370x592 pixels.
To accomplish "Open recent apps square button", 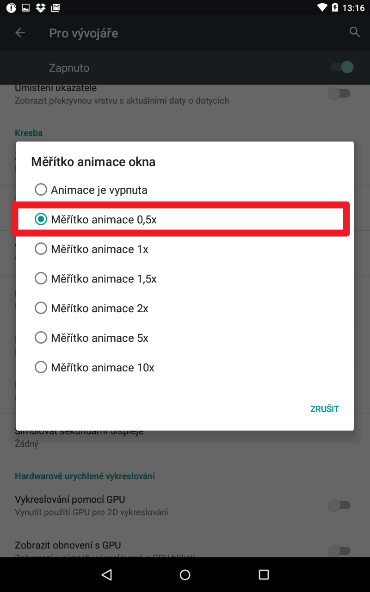I will coord(264,574).
